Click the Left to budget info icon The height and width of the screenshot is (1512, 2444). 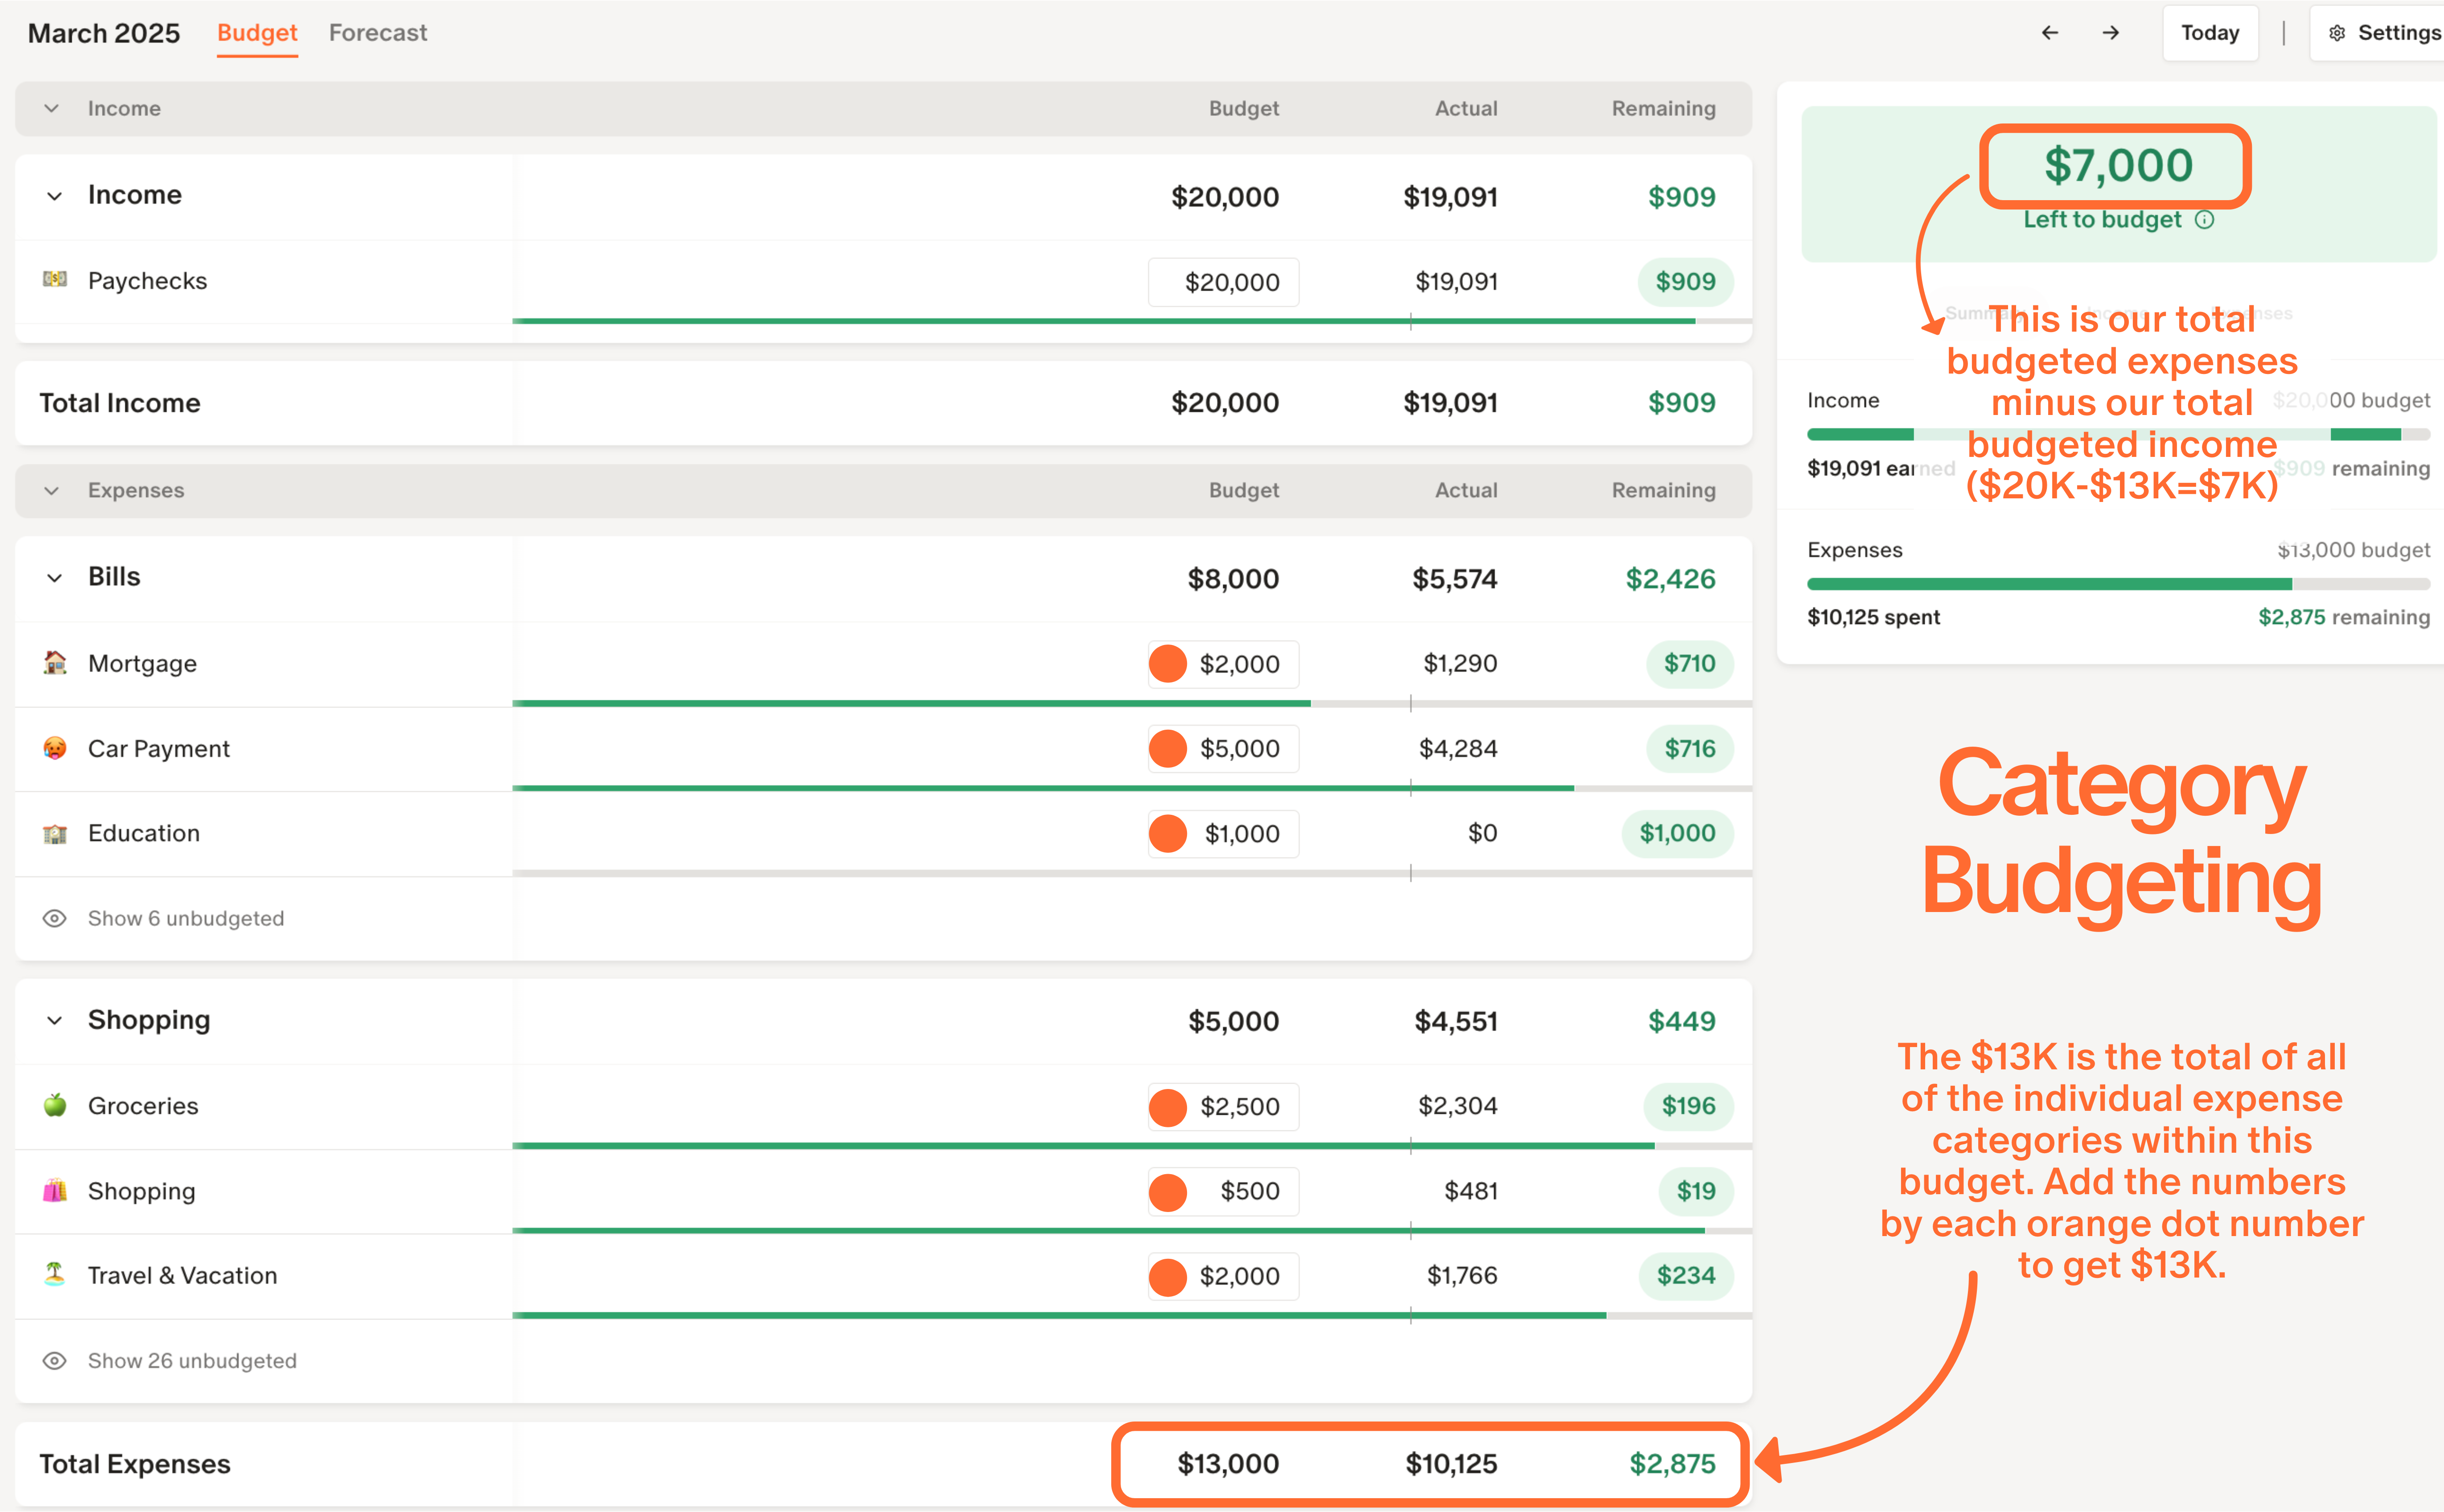click(x=2204, y=220)
